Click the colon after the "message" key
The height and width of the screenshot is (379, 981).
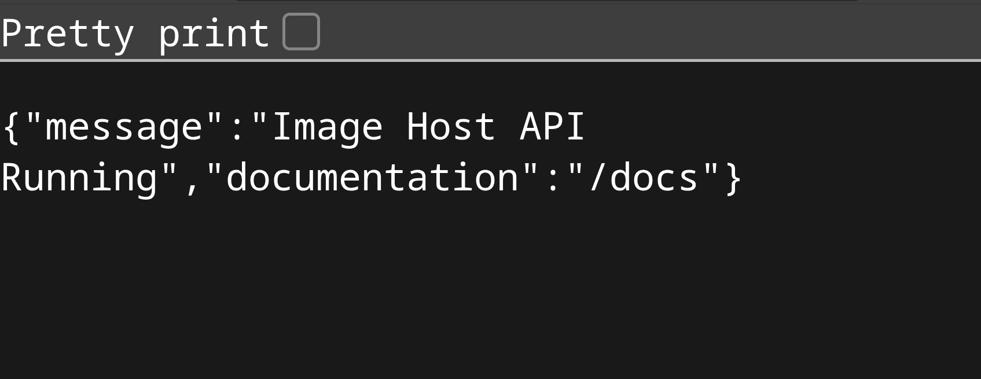pos(237,127)
